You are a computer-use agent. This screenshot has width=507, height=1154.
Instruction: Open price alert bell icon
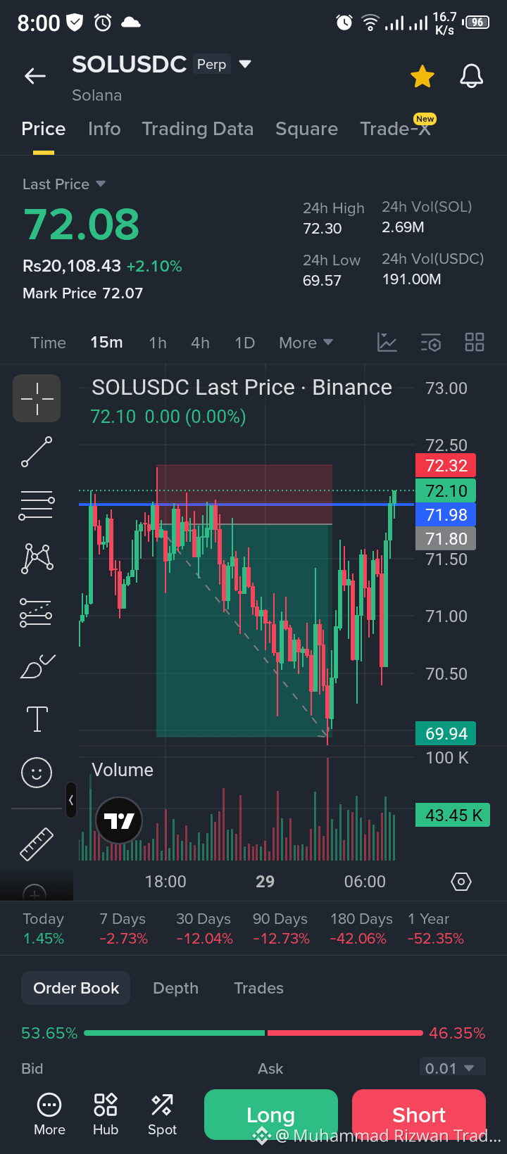472,76
